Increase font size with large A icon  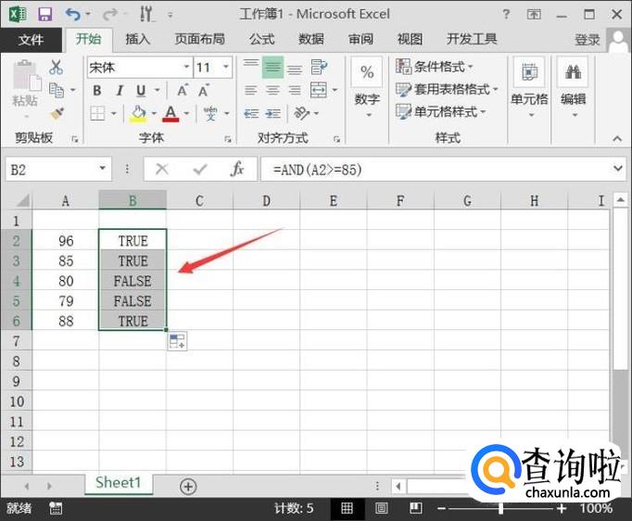click(183, 90)
